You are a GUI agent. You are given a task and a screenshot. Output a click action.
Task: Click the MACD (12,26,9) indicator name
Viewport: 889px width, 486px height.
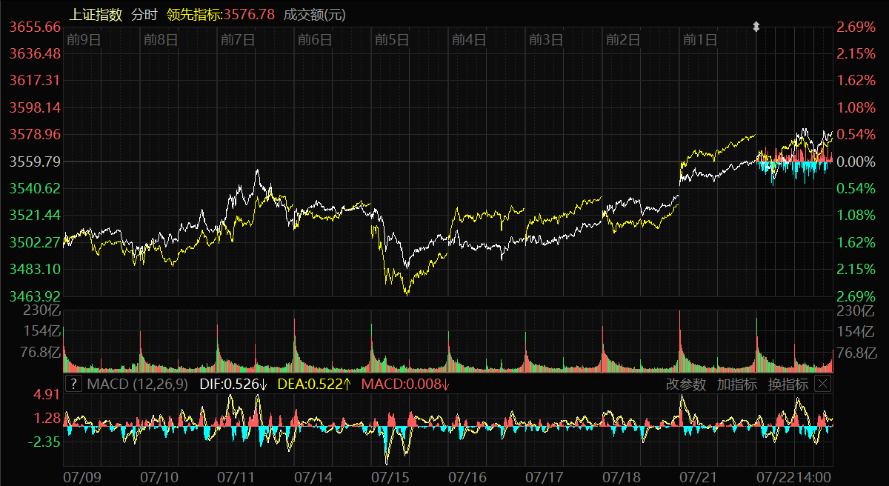(x=138, y=384)
